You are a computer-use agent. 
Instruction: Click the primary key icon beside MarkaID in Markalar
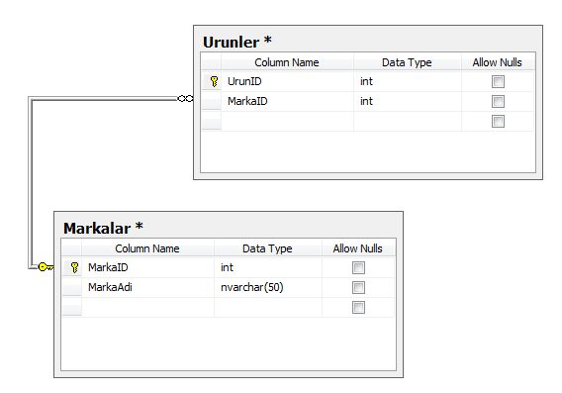tap(74, 267)
